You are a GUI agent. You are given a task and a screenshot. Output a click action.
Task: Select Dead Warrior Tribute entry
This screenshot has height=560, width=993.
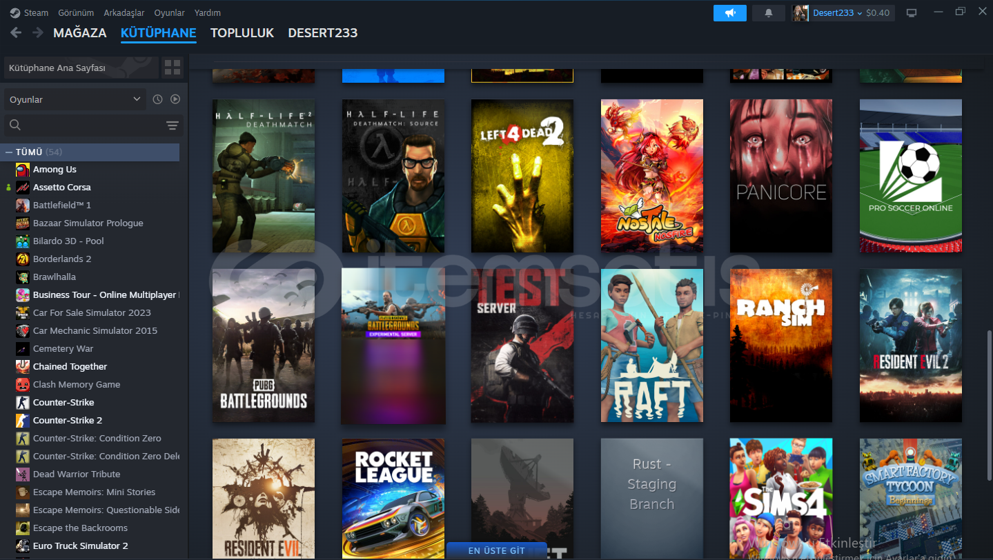[77, 474]
